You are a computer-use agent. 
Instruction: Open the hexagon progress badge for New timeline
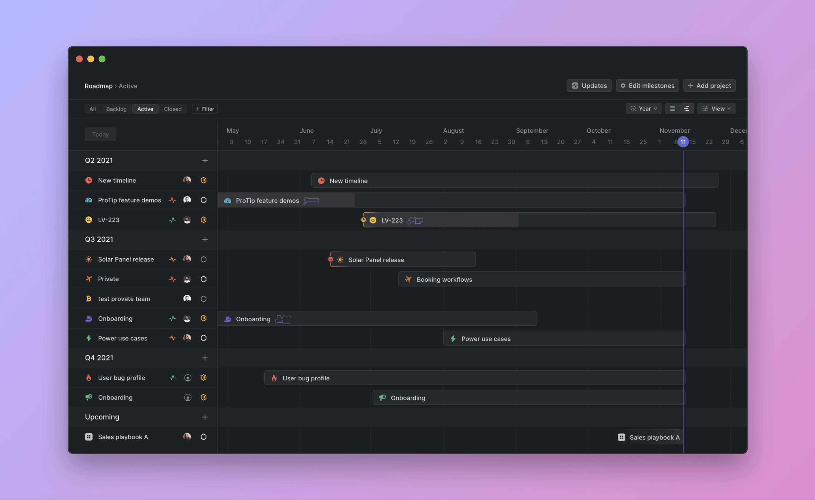coord(203,180)
